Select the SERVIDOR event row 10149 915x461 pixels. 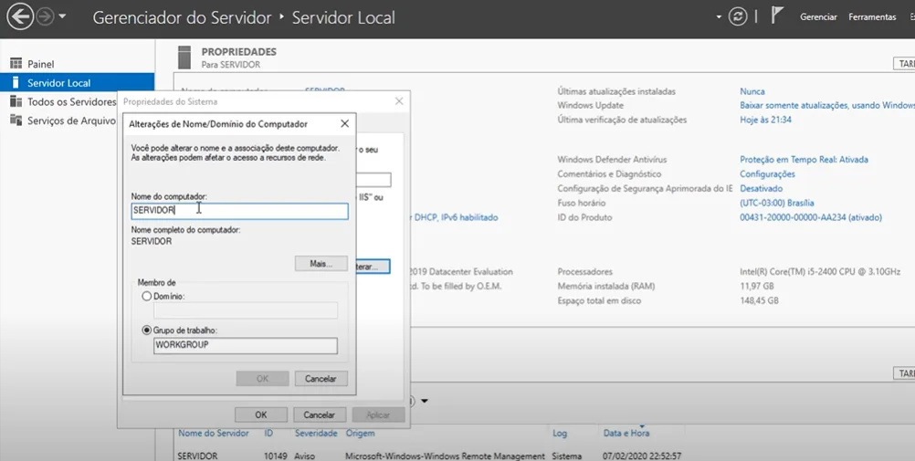click(x=429, y=456)
